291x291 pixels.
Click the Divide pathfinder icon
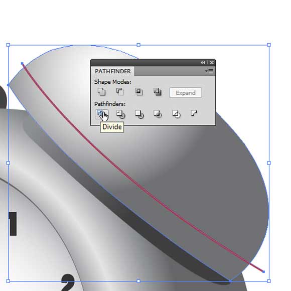click(101, 114)
